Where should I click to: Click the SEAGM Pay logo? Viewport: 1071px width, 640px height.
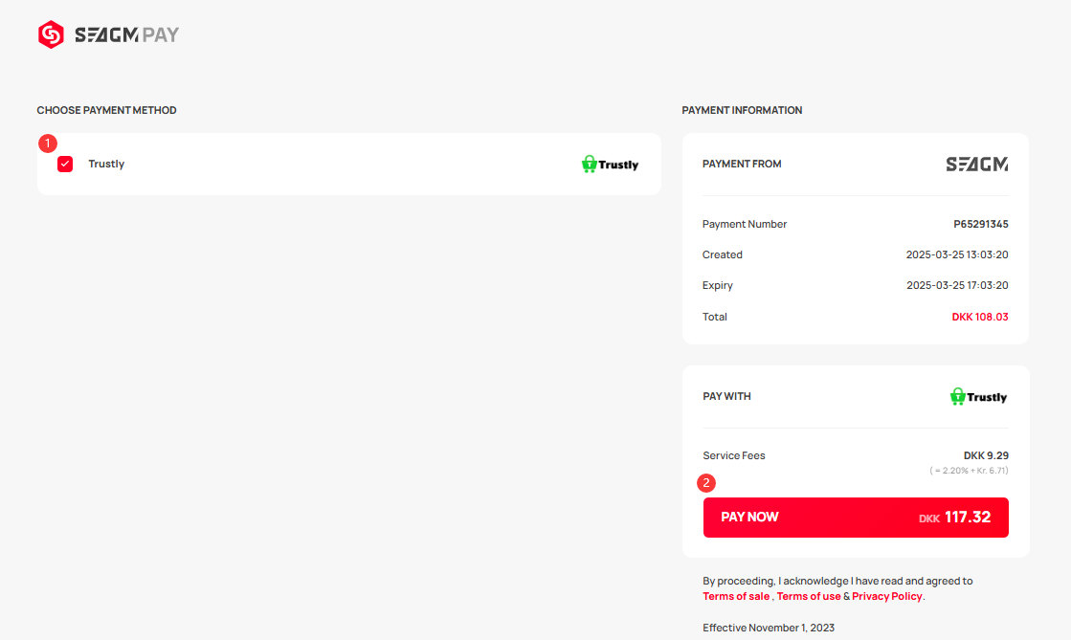108,34
